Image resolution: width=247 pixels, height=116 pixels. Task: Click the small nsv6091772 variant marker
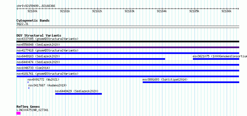coord(28,82)
